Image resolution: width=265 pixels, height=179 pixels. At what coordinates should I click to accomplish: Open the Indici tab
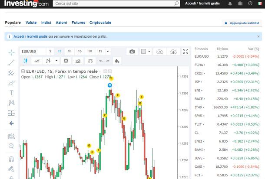click(x=46, y=23)
